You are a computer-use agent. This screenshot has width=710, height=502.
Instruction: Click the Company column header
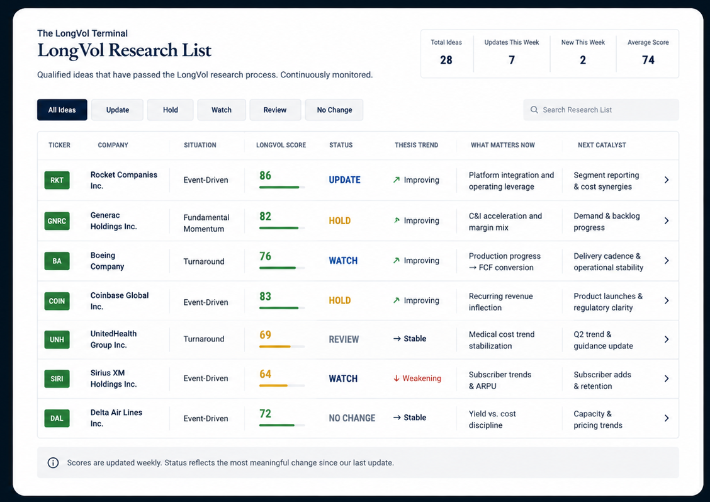tap(113, 145)
